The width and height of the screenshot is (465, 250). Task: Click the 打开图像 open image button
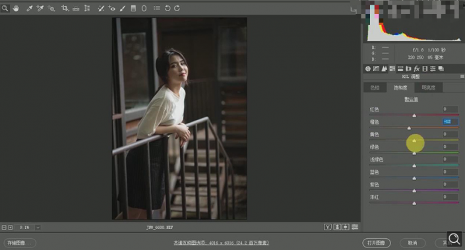[377, 243]
